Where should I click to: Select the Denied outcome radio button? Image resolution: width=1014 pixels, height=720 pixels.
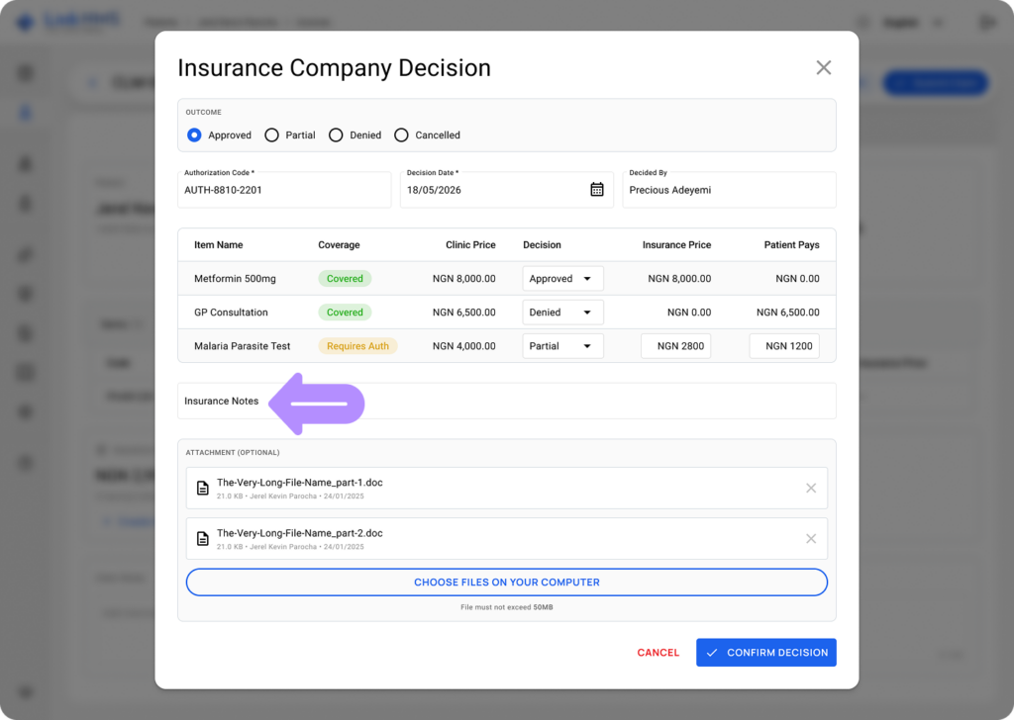pyautogui.click(x=336, y=135)
